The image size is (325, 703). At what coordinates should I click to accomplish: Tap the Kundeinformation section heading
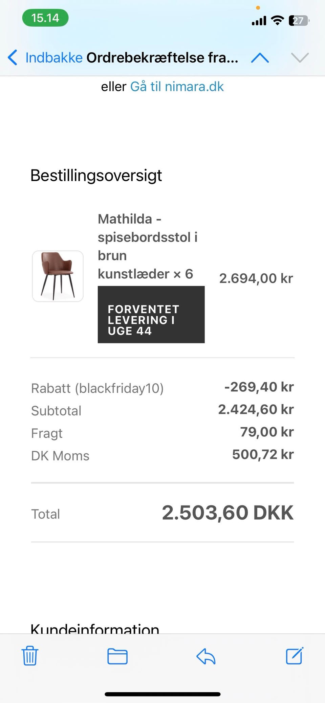[95, 629]
